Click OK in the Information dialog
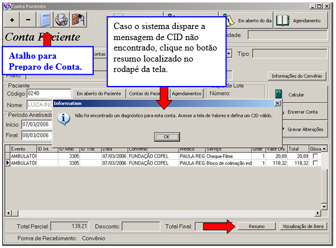The height and width of the screenshot is (248, 336). (x=167, y=136)
